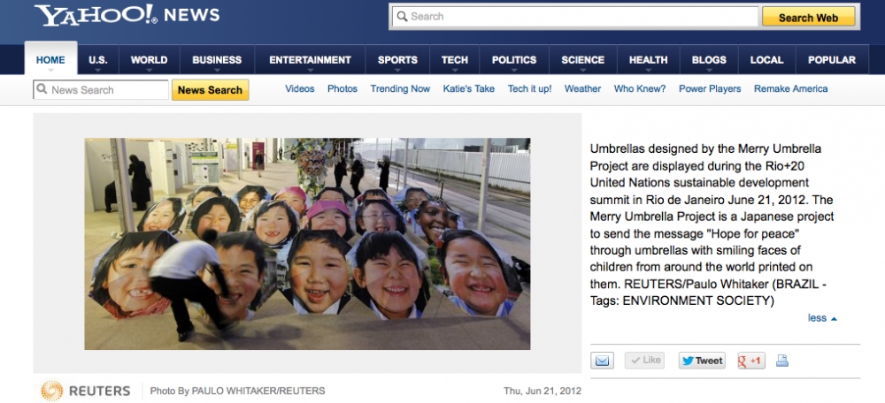Click the print icon
Image resolution: width=885 pixels, height=403 pixels.
tap(781, 361)
